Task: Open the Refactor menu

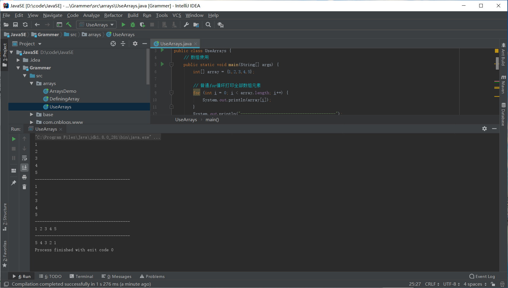Action: click(113, 15)
